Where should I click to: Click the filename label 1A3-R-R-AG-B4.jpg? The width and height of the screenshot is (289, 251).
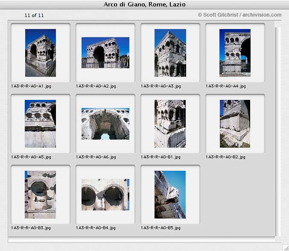[96, 228]
